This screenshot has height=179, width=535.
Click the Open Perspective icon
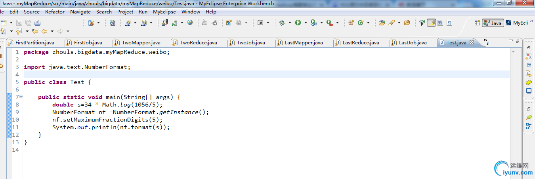point(477,23)
